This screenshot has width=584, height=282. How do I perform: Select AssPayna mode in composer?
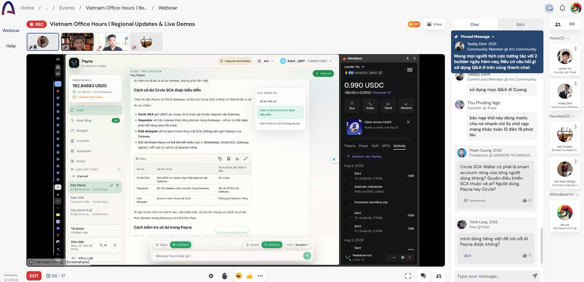click(181, 245)
